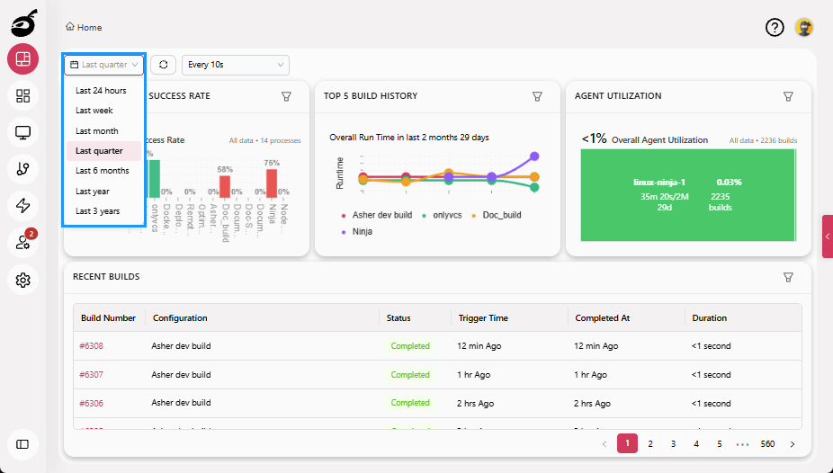Click '2 hrs Ago' completed at cell
This screenshot has height=473, width=833.
coord(592,404)
